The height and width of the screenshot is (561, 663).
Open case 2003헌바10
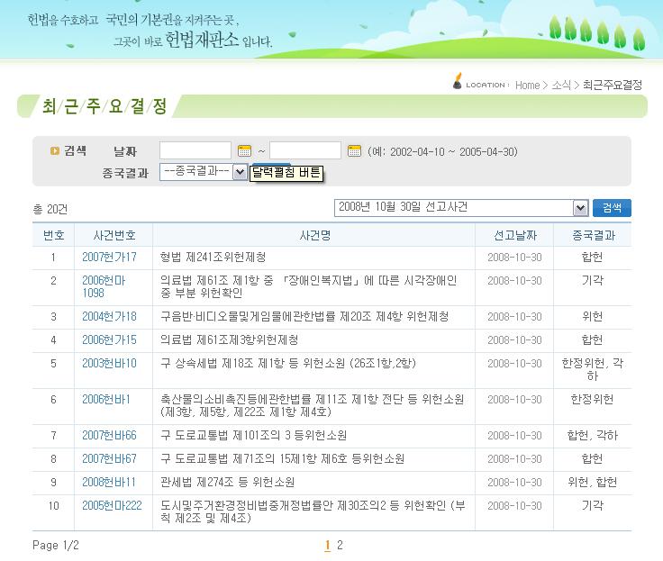click(x=109, y=363)
